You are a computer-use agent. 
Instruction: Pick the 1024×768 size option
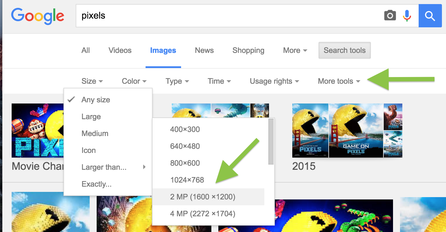(208, 180)
